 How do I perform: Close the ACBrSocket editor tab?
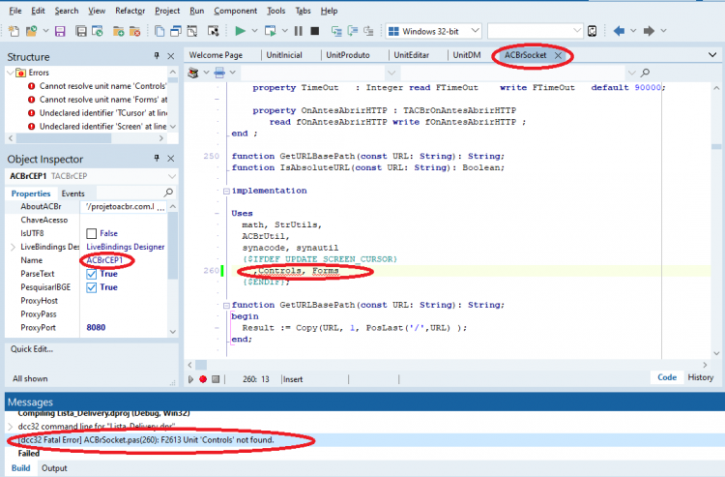(558, 55)
